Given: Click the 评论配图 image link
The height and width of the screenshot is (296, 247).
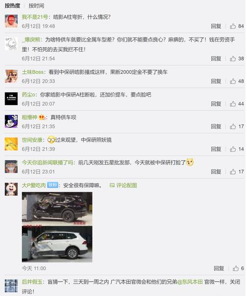Looking at the screenshot, I should click(123, 185).
